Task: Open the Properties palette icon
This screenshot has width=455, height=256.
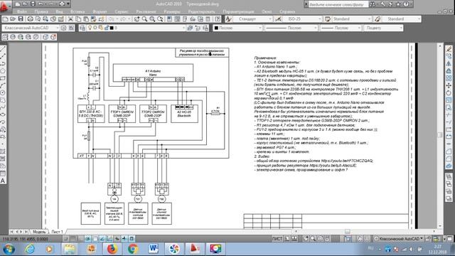Action: (x=170, y=19)
